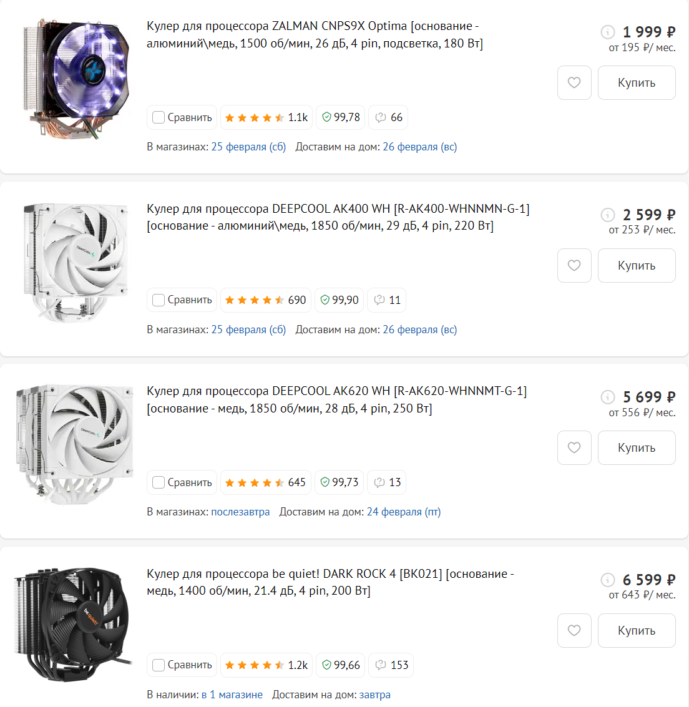This screenshot has width=689, height=707.
Task: View 153 comments for Dark Rock 4
Action: pos(391,665)
